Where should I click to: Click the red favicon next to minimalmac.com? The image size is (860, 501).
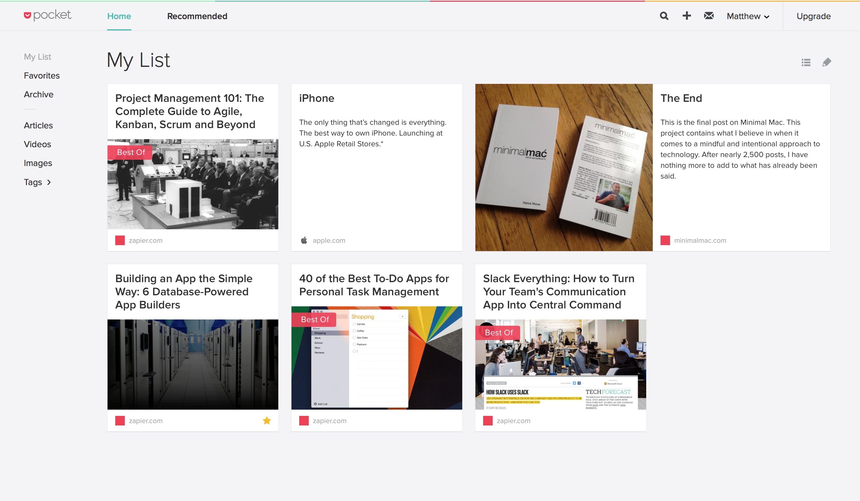[x=665, y=240]
